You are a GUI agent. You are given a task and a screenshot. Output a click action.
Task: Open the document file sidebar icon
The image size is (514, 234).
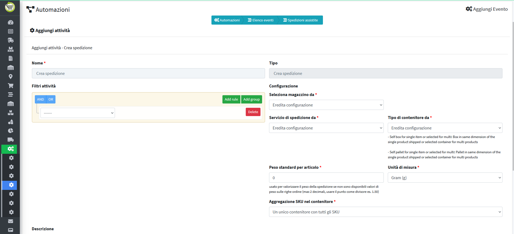[10, 58]
